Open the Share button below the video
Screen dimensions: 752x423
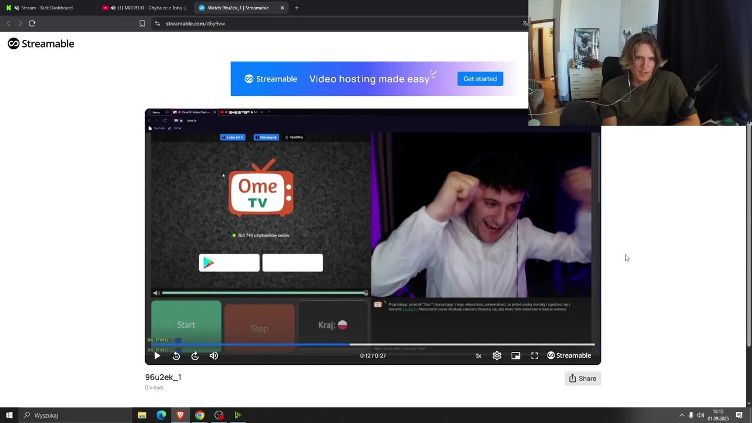[583, 378]
